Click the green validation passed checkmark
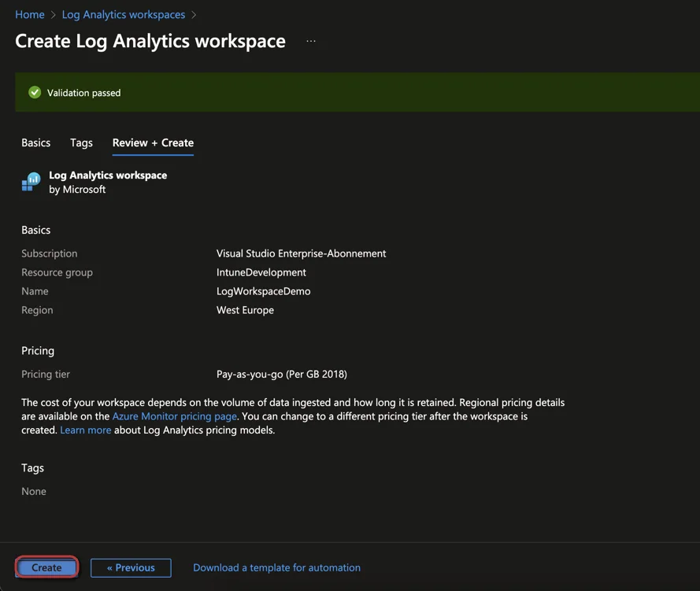The width and height of the screenshot is (700, 591). (x=35, y=92)
